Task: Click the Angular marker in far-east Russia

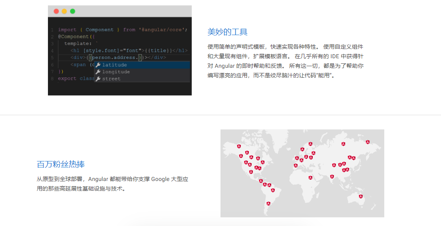Action: (367, 142)
